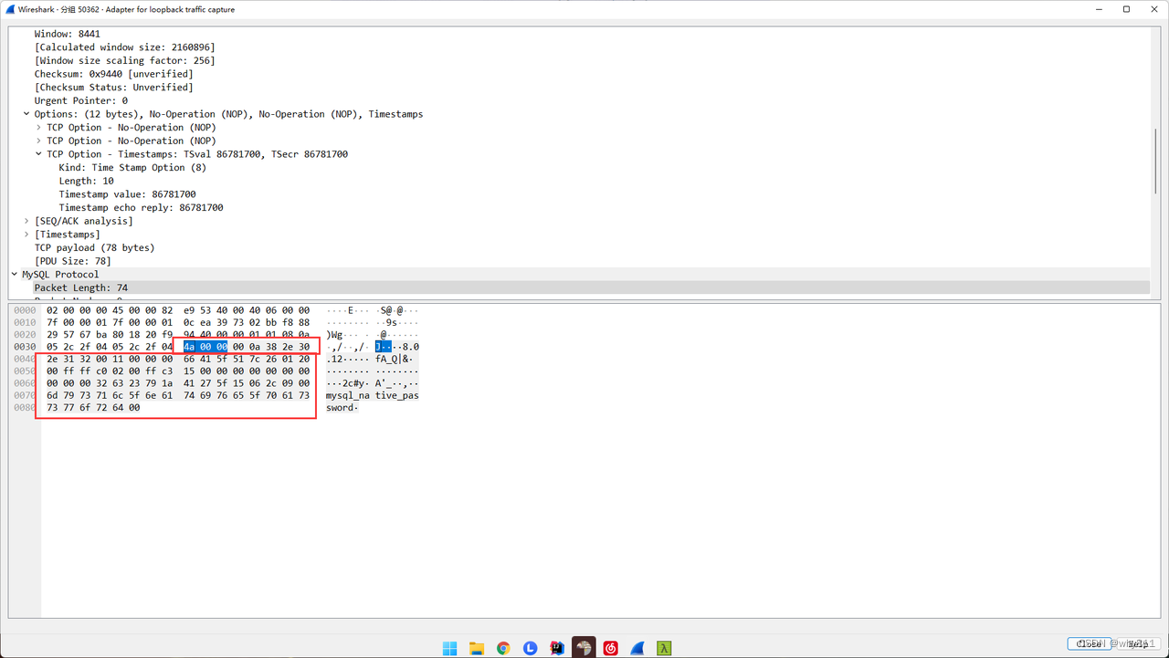The width and height of the screenshot is (1169, 658).
Task: Open IntelliJ IDEA from taskbar
Action: pos(557,648)
